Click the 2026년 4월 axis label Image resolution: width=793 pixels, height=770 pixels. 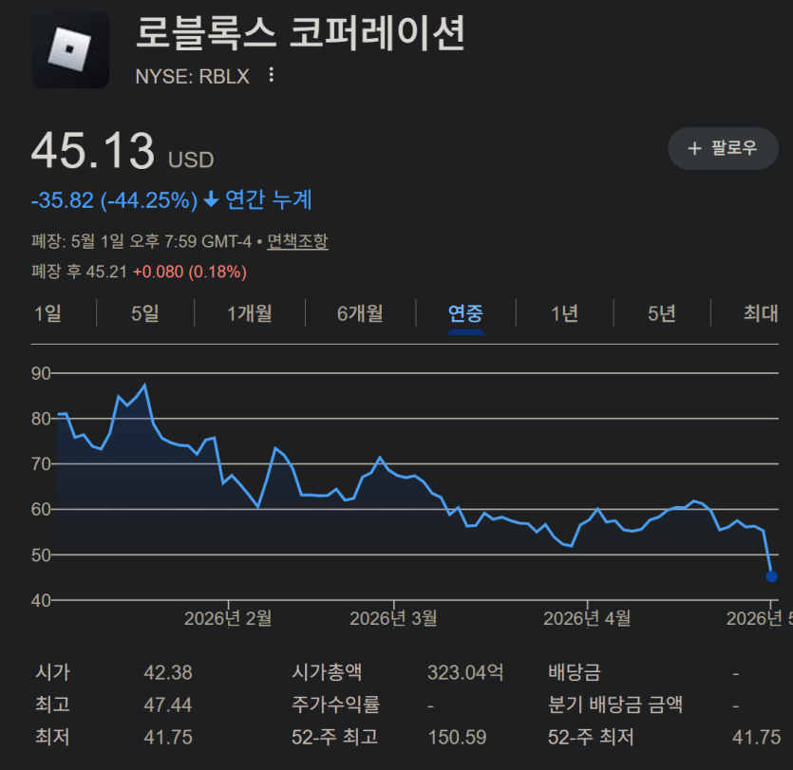point(587,618)
